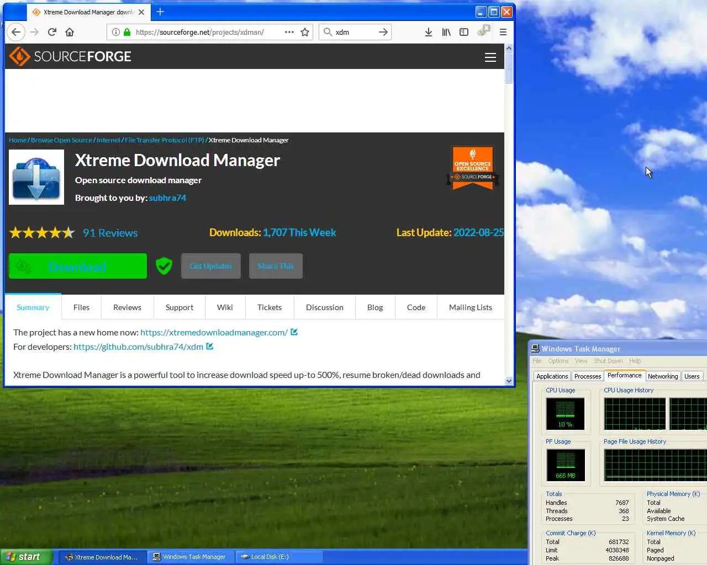Click the five-star rating

point(42,233)
